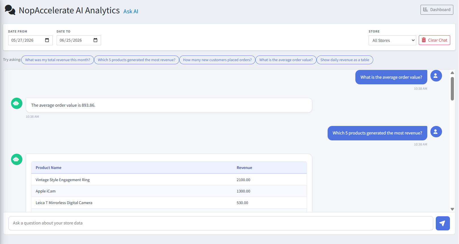Click the Ask AI link in header
The height and width of the screenshot is (244, 459).
point(131,11)
